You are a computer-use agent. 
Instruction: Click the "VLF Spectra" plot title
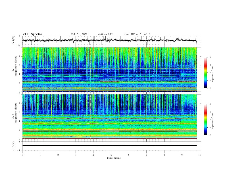click(32, 34)
